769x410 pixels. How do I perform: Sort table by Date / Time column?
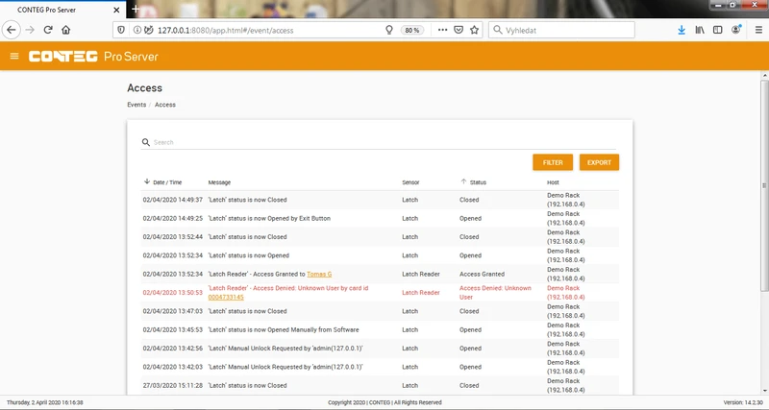[167, 181]
